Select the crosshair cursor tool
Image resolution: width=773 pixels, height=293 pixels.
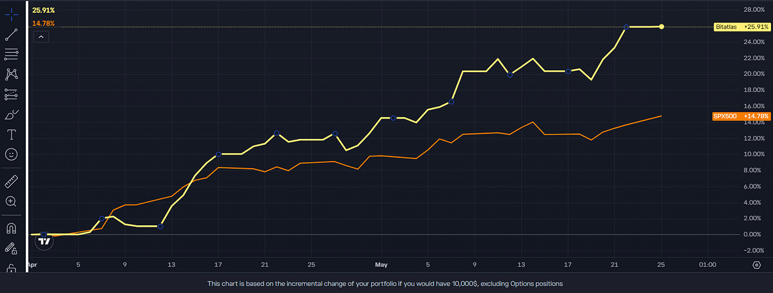pyautogui.click(x=11, y=14)
